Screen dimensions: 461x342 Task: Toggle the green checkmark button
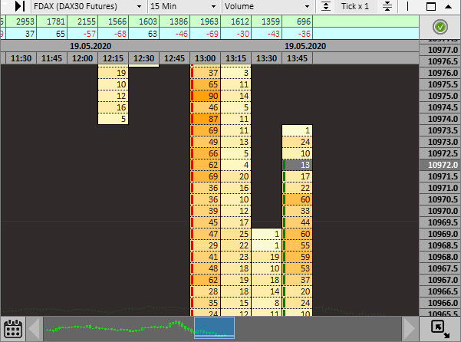440,27
